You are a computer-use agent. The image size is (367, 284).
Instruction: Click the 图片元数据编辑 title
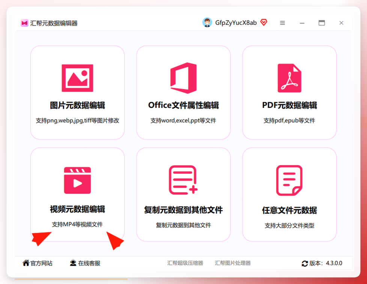point(77,105)
